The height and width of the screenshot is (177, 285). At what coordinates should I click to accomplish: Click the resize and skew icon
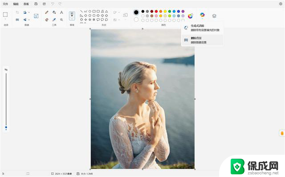(x=25, y=12)
